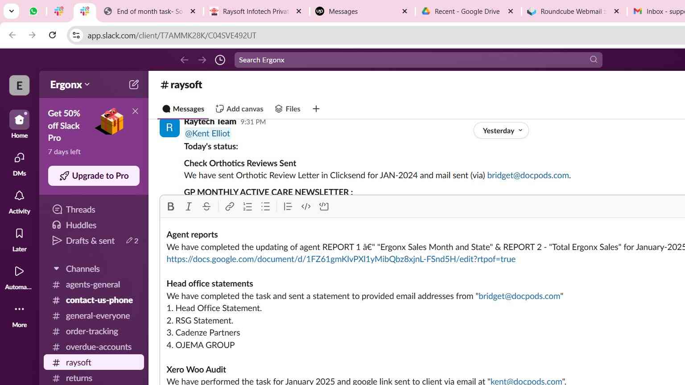Open More options in the Slack sidebar
Viewport: 685px width, 385px height.
20,315
